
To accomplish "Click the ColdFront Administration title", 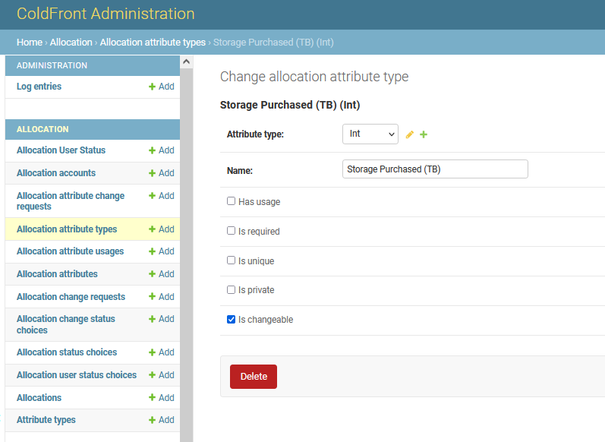I will click(106, 14).
